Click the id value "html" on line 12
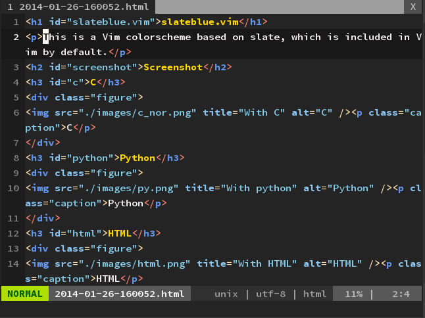Screen dimensions: 425x318 [84, 233]
